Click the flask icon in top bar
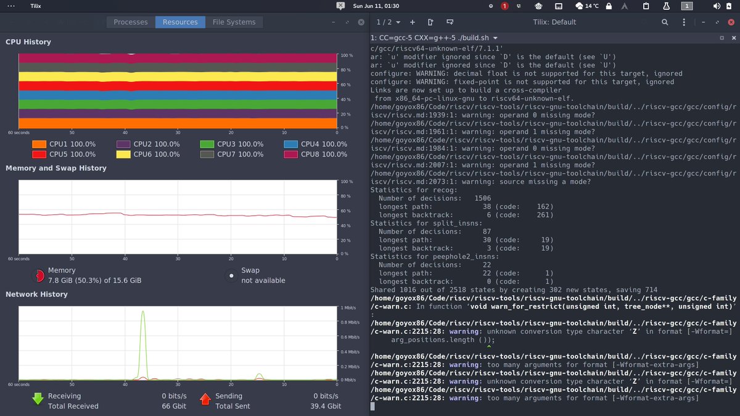Screen dimensions: 740x416 tap(666, 6)
